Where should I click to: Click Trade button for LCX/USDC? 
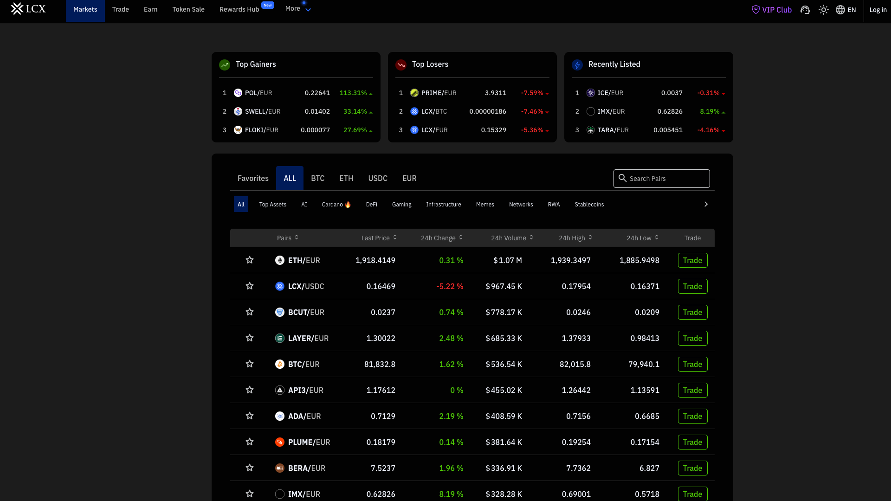[x=692, y=286]
